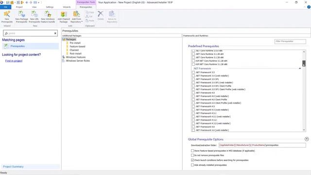Check ASP.NET Core Runtime 3.1.28 x86
Image resolution: width=311 pixels, height=175 pixels.
click(193, 64)
